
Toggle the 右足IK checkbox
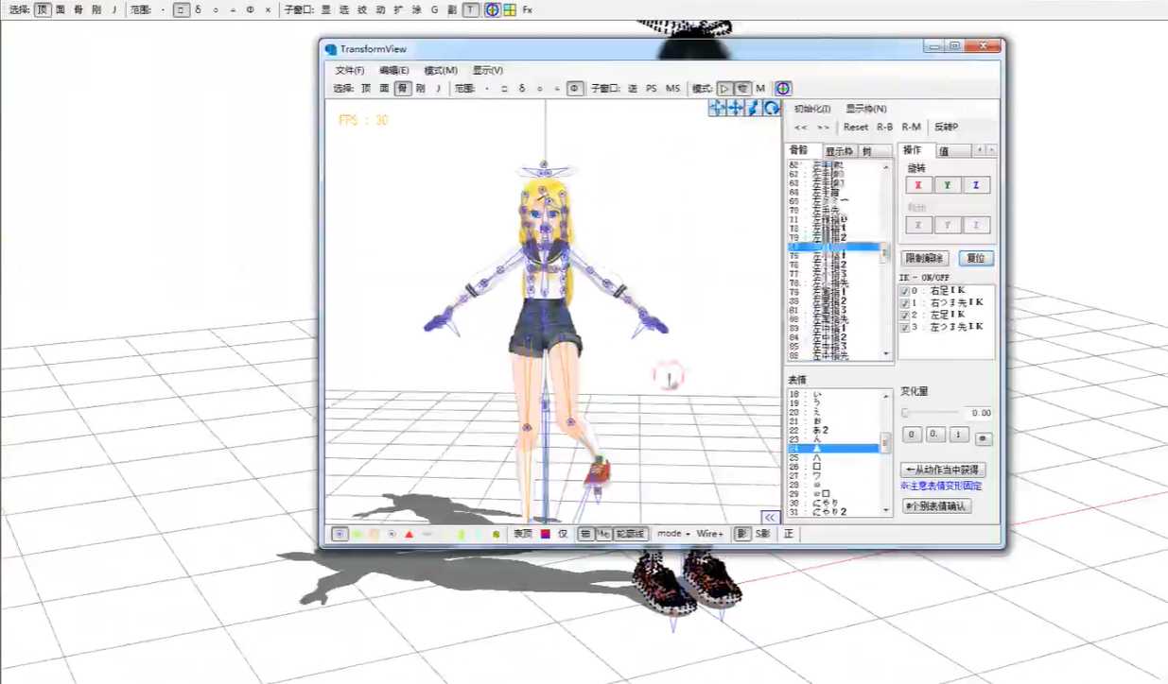click(x=906, y=292)
